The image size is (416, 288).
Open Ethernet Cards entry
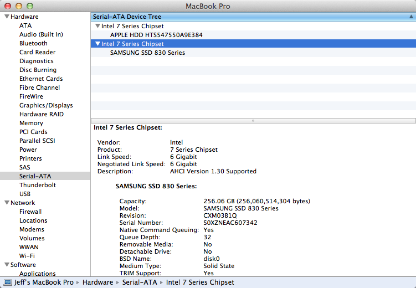coord(41,79)
